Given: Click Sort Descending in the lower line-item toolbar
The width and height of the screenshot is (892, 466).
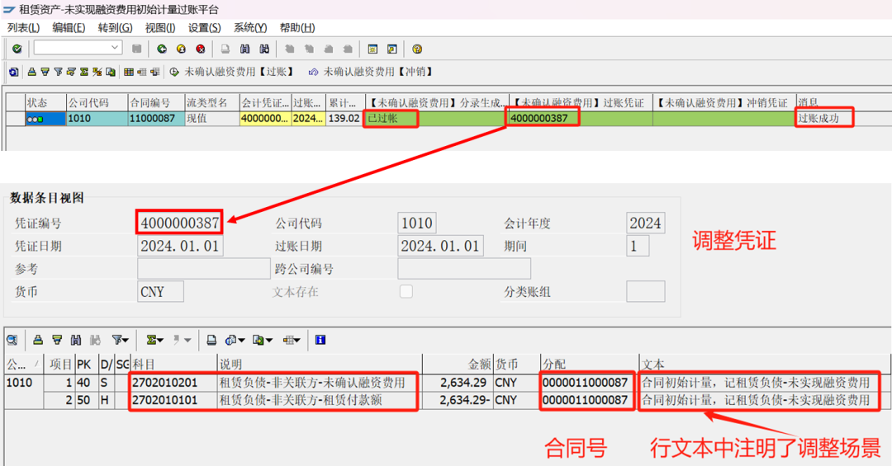Looking at the screenshot, I should pyautogui.click(x=57, y=340).
